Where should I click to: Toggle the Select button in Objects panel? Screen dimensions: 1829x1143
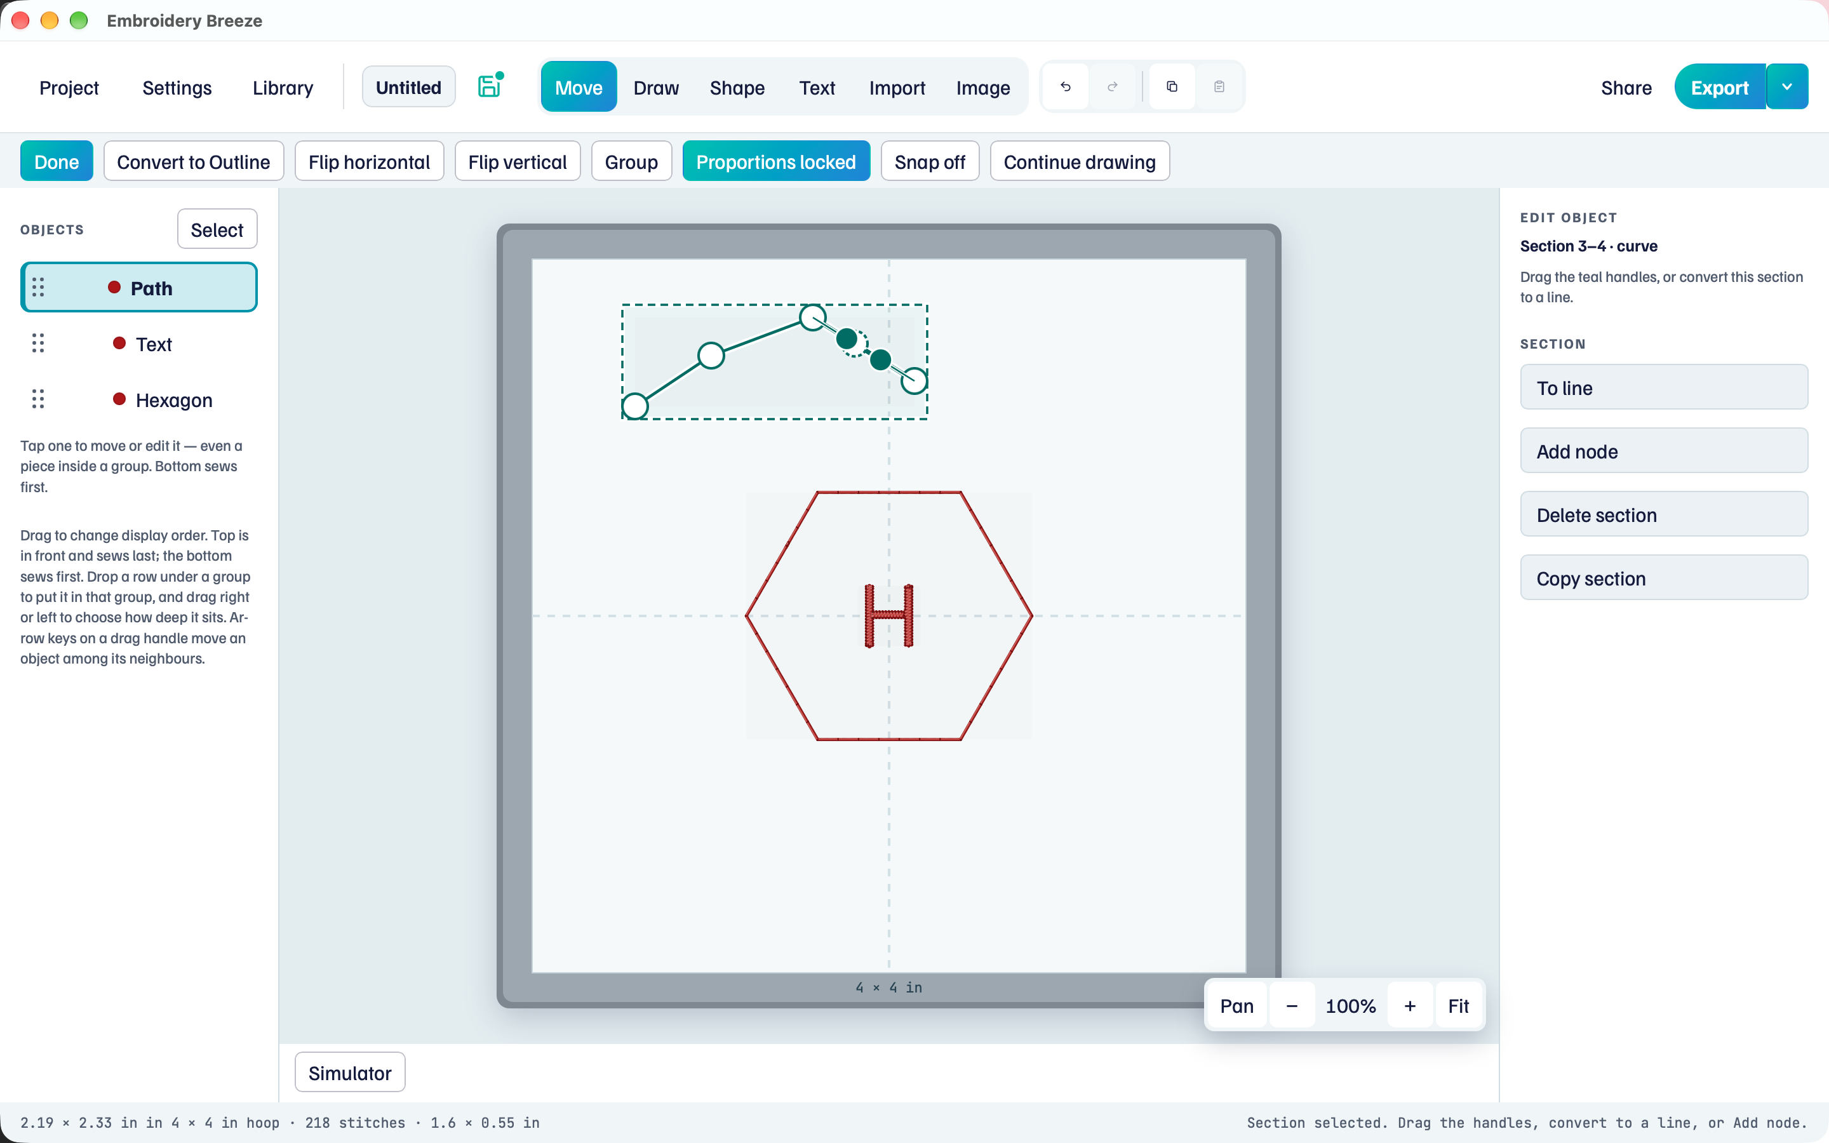pyautogui.click(x=217, y=229)
